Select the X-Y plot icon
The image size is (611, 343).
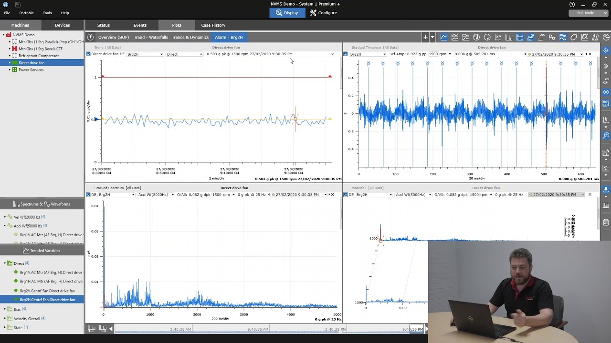coord(498,37)
